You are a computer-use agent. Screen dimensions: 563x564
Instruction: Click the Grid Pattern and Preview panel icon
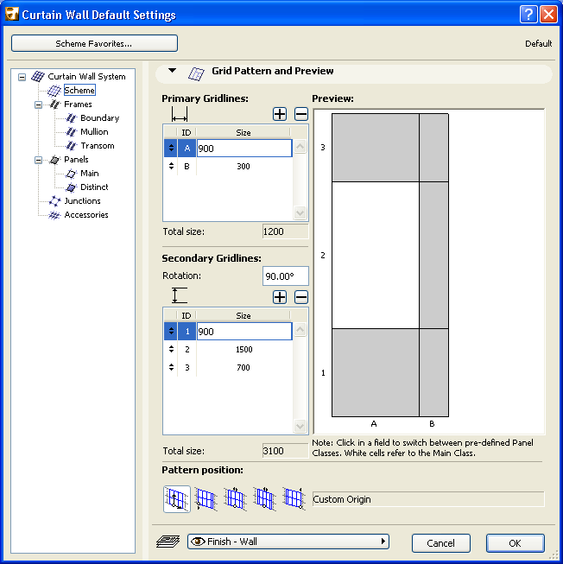(x=196, y=73)
